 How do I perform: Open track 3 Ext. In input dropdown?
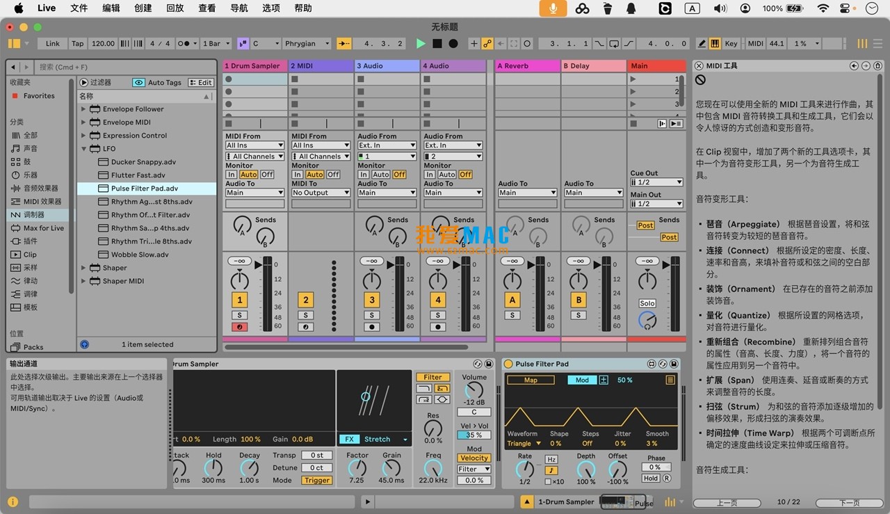pyautogui.click(x=387, y=145)
